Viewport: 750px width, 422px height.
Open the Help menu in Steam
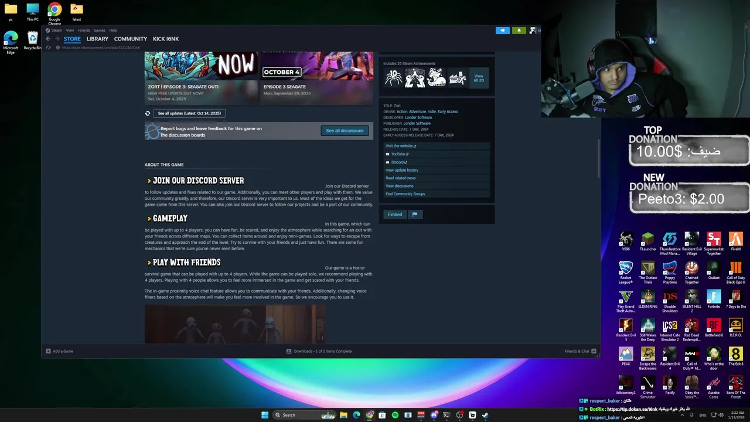point(113,30)
